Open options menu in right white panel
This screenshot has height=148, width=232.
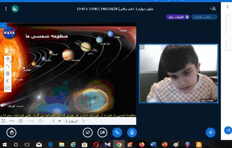click(x=228, y=7)
